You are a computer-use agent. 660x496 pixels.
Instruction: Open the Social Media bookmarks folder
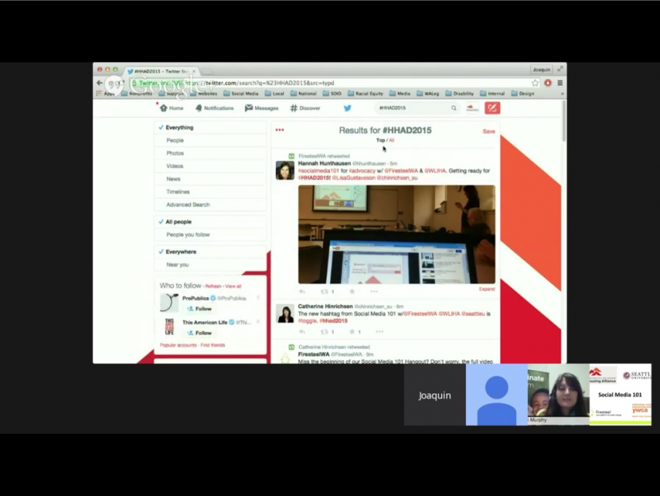coord(241,94)
